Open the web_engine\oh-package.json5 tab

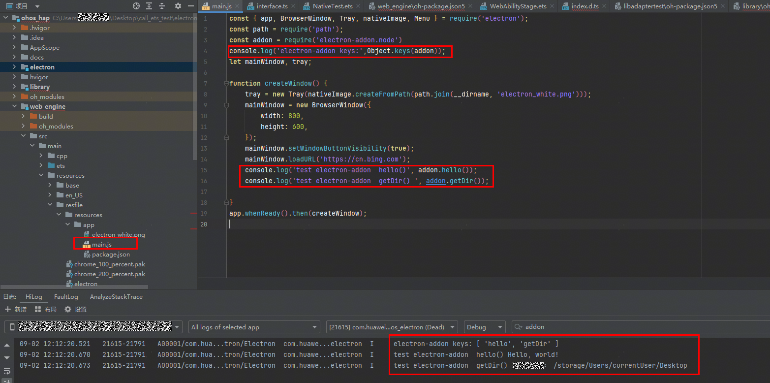[421, 6]
